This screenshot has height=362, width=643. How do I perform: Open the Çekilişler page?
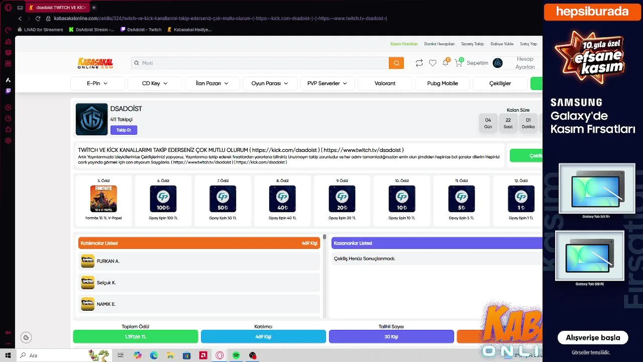click(x=500, y=83)
